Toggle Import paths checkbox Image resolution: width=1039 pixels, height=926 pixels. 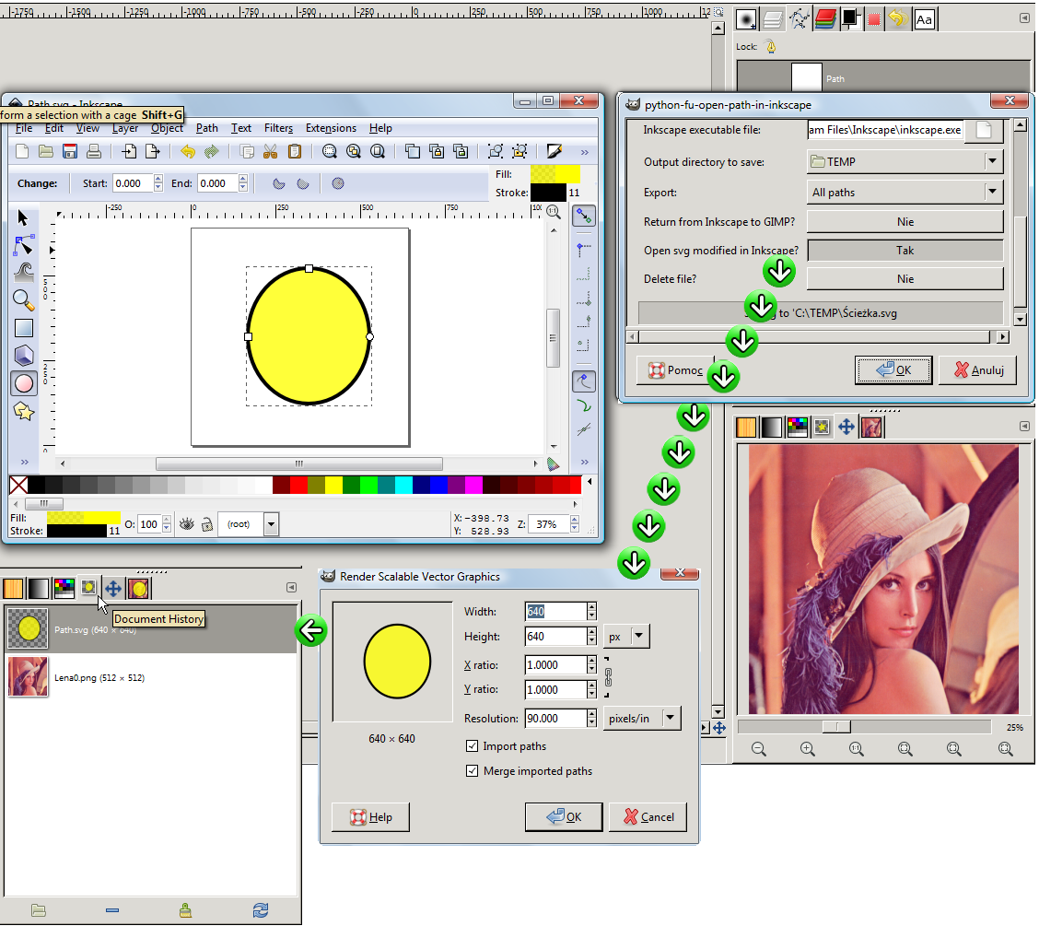click(472, 745)
